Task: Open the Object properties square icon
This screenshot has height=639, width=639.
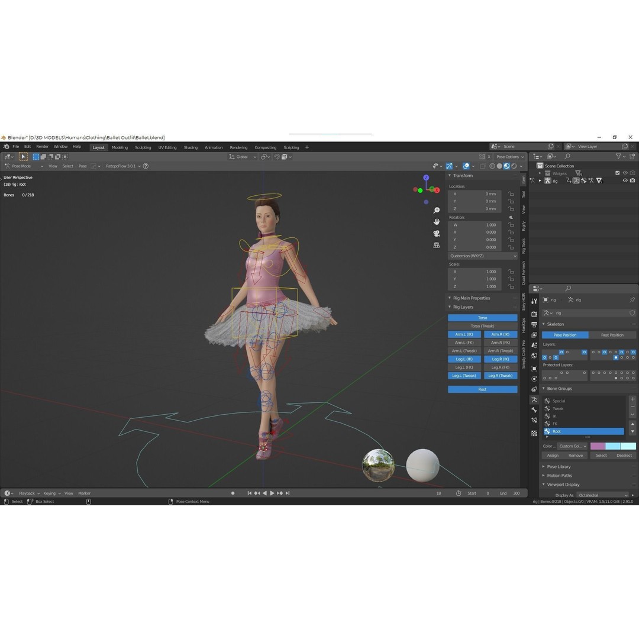Action: [534, 369]
